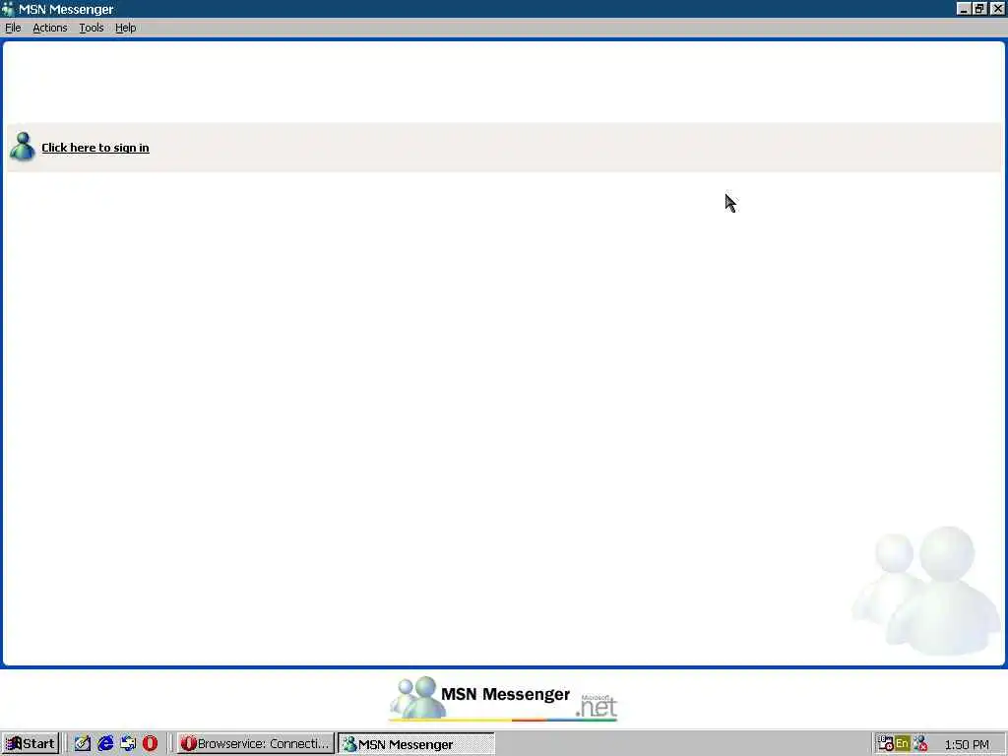1008x756 pixels.
Task: Switch to Browservice taskbar window
Action: pos(255,744)
